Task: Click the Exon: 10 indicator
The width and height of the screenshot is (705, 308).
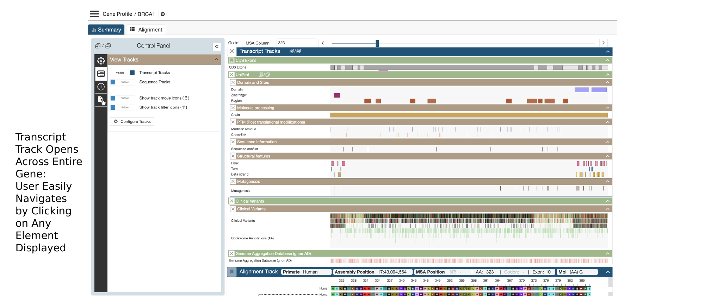Action: coord(542,272)
